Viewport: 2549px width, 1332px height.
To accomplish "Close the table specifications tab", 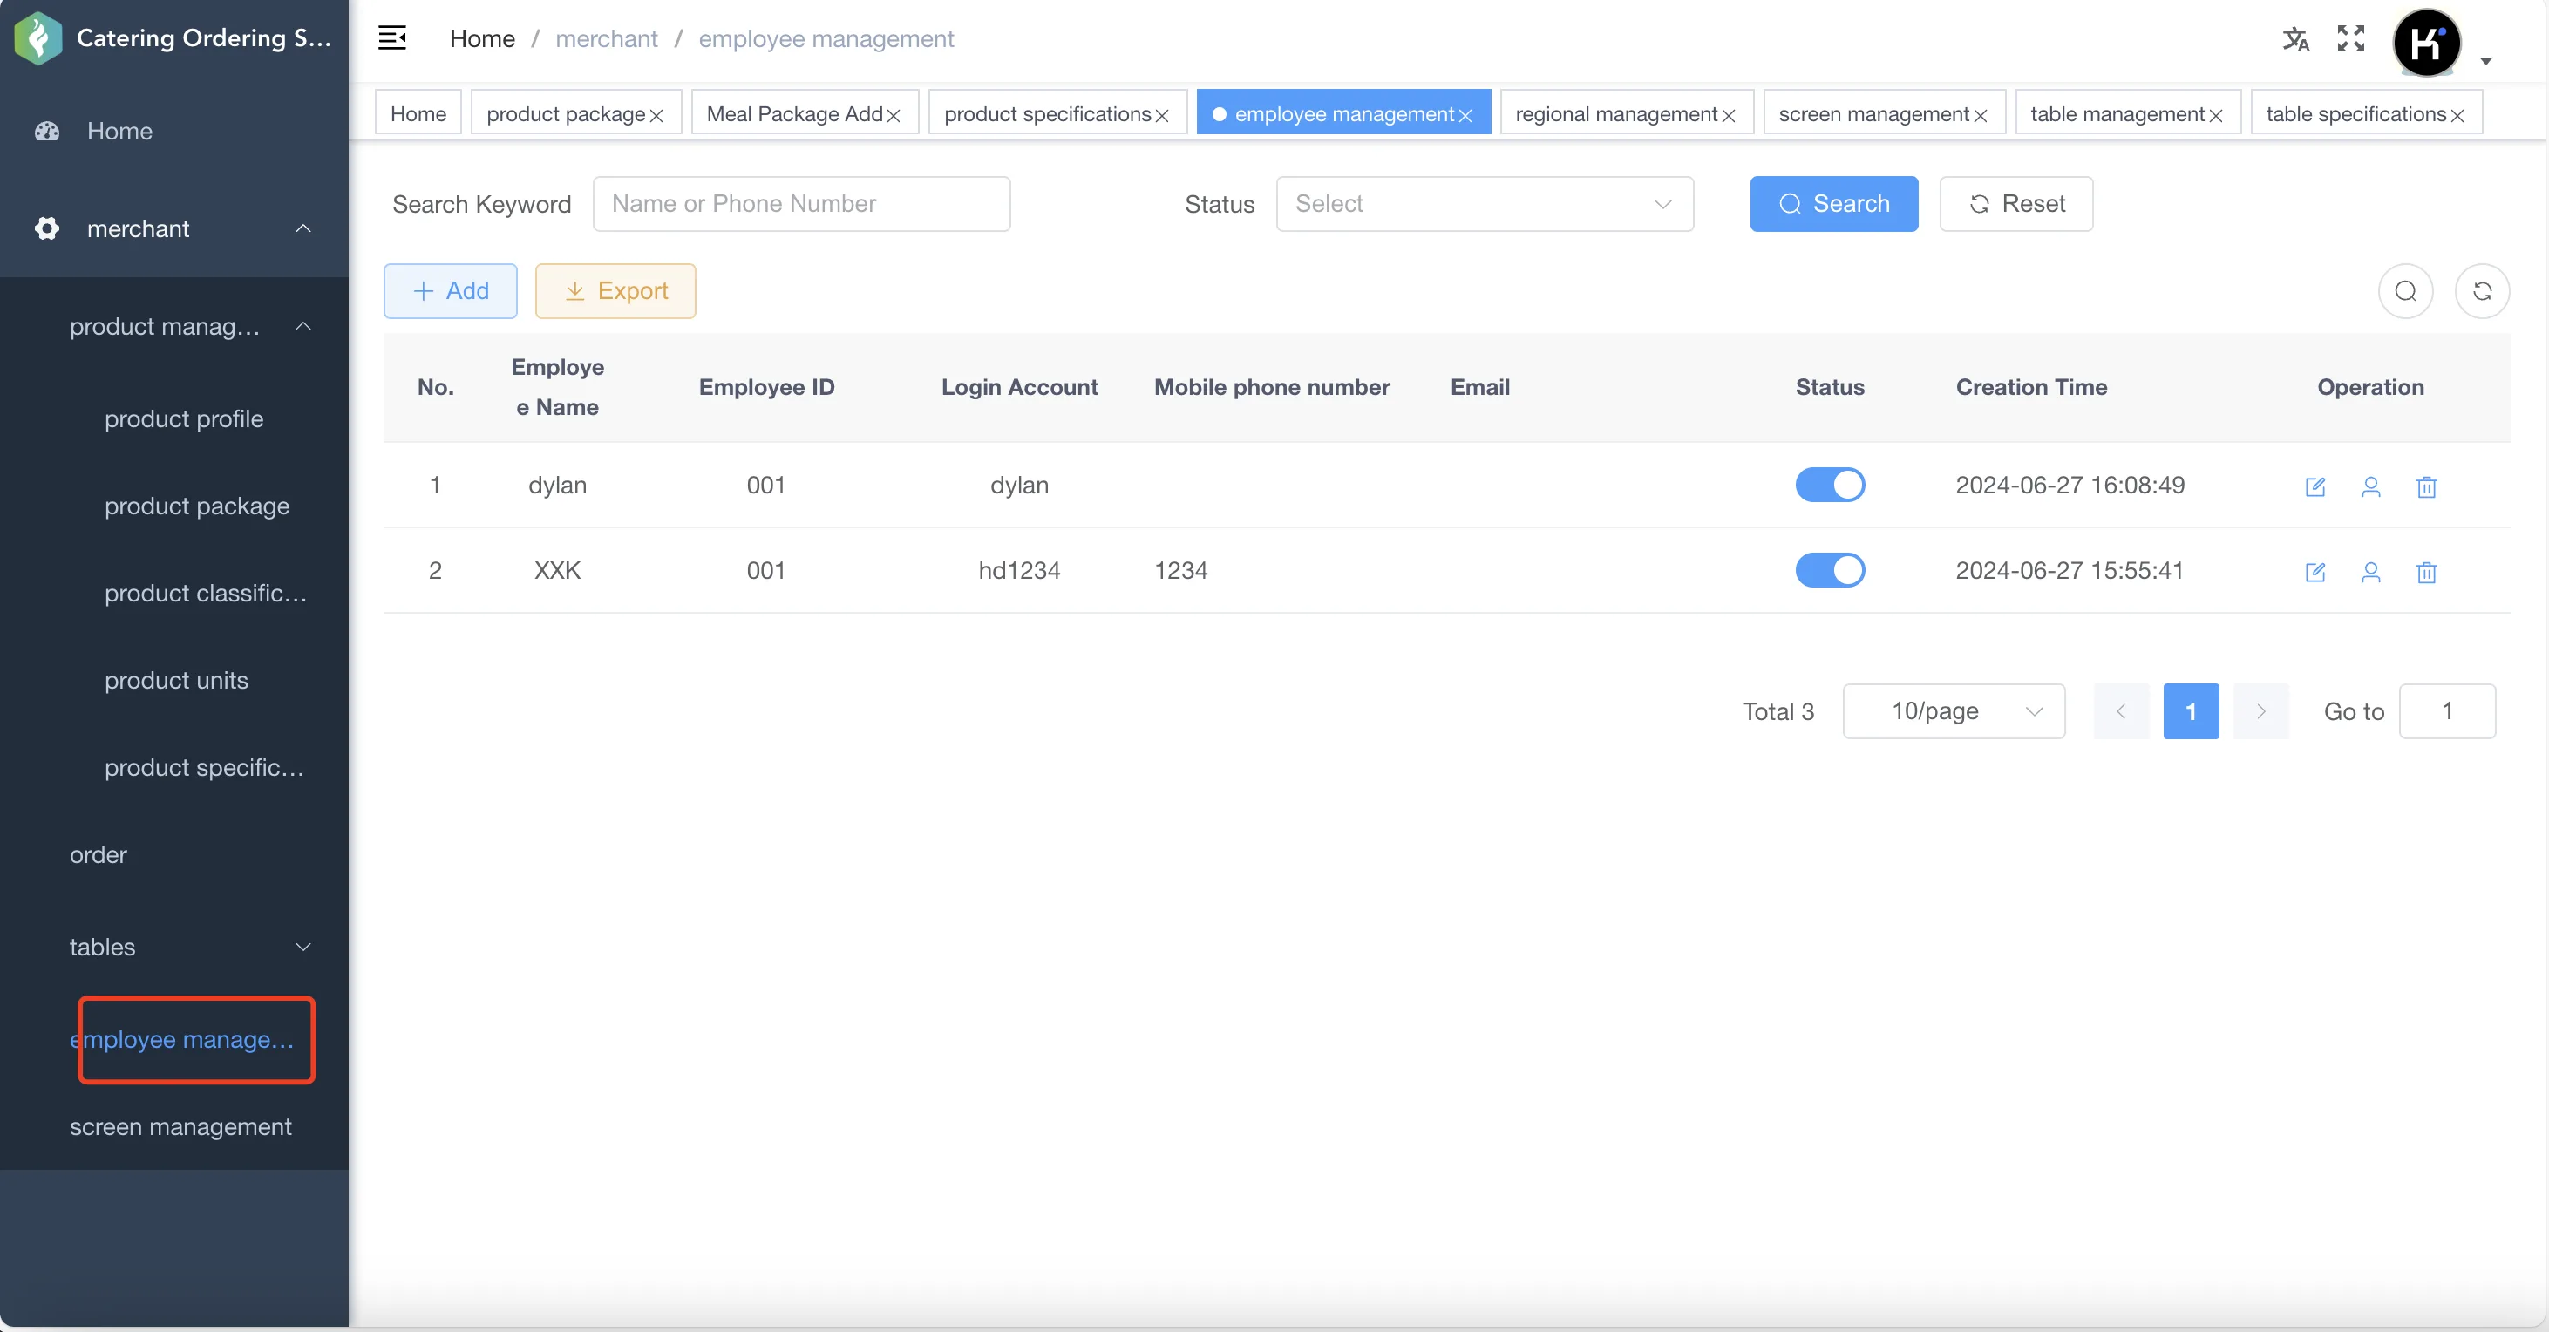I will click(2457, 116).
